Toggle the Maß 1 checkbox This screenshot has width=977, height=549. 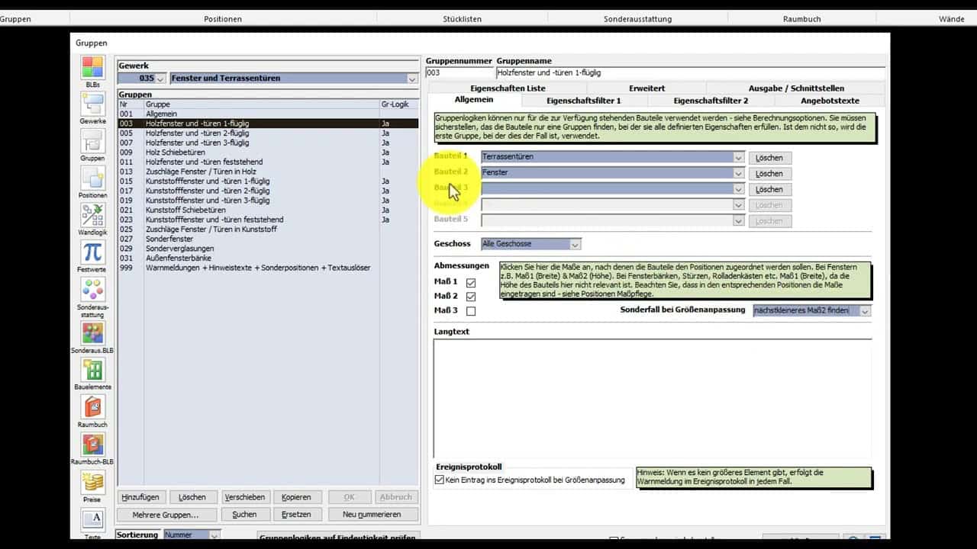(x=471, y=282)
